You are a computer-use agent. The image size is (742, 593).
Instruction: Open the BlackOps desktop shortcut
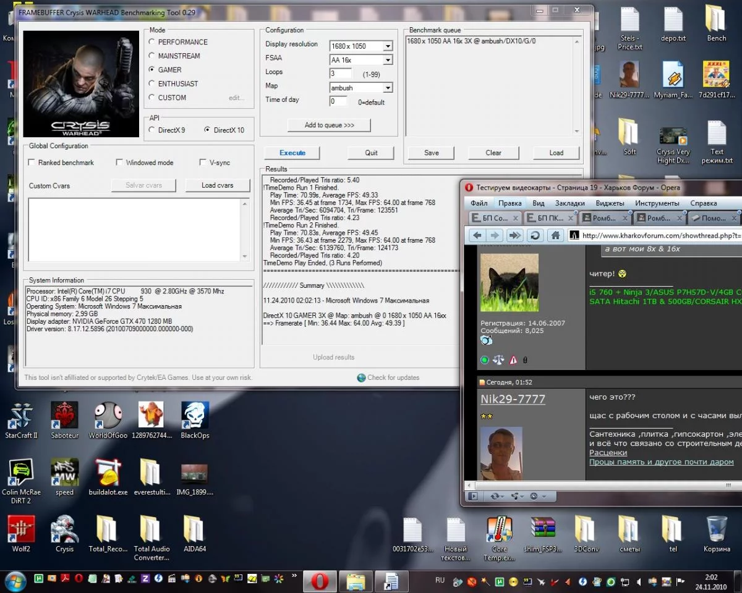pyautogui.click(x=195, y=417)
